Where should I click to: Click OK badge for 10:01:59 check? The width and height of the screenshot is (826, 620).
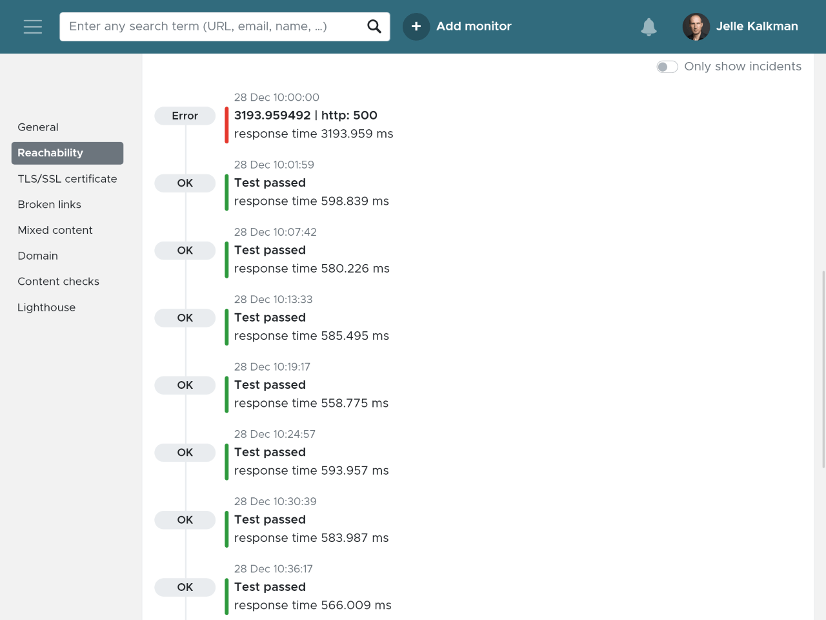tap(185, 183)
